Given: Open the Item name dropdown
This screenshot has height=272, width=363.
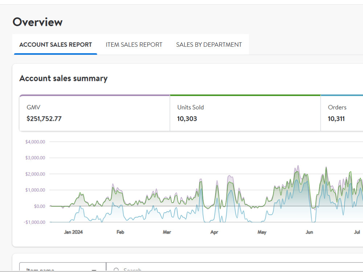Looking at the screenshot, I should [62, 267].
